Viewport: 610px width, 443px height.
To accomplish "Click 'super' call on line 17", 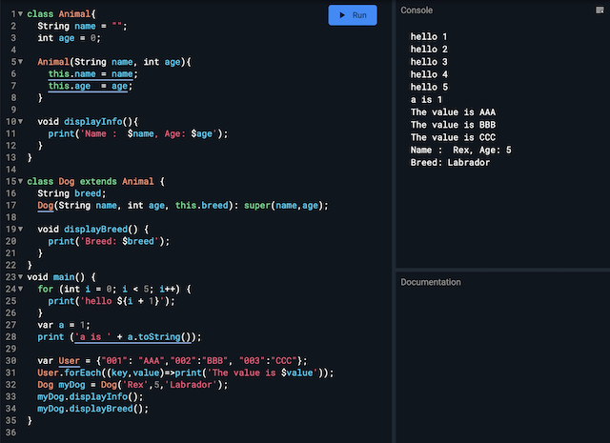I will (x=257, y=206).
